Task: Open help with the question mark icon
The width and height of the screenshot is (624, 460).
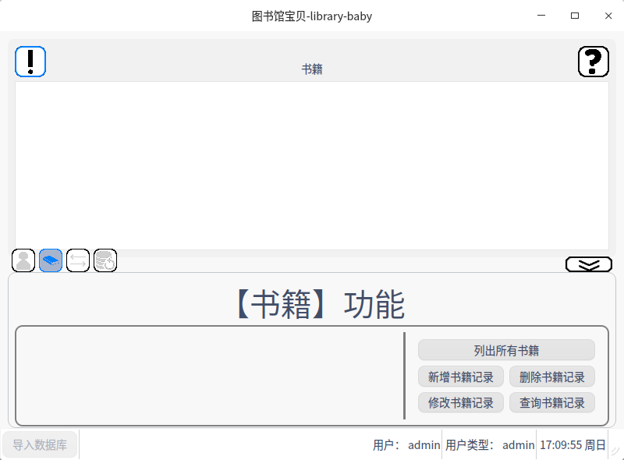Action: coord(593,62)
